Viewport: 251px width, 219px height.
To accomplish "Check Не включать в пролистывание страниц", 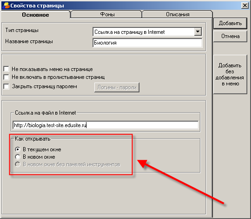I will tap(6, 77).
